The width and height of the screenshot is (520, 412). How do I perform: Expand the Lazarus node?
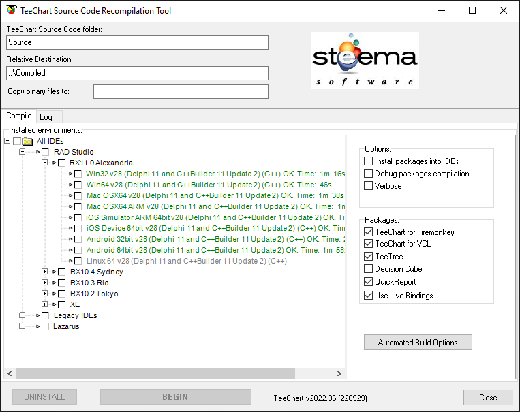click(22, 326)
